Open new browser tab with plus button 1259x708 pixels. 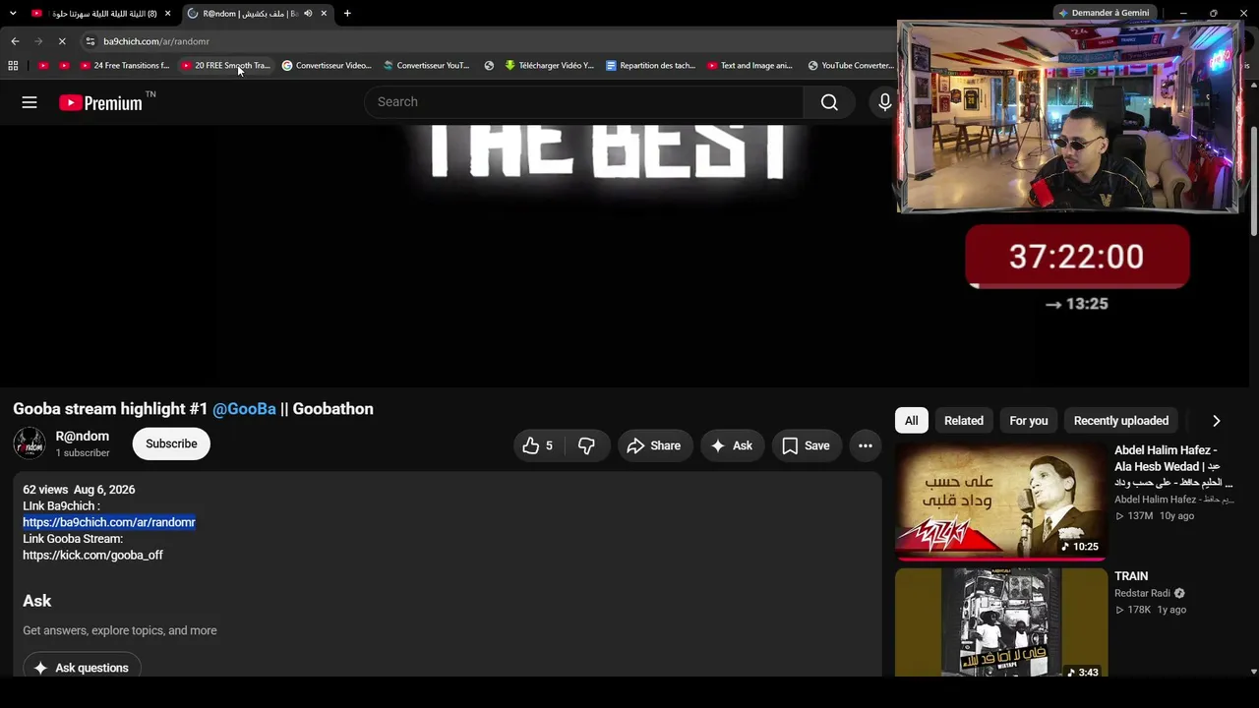(347, 14)
